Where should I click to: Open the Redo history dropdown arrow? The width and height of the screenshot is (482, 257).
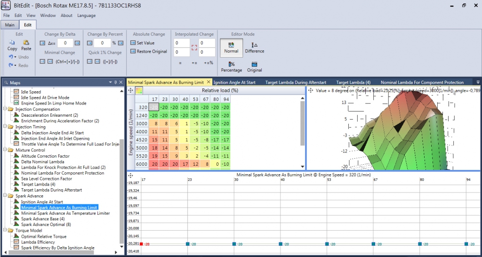pyautogui.click(x=16, y=65)
